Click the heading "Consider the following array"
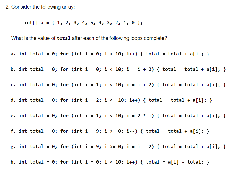Viewport: 238px width, 171px height. click(43, 7)
